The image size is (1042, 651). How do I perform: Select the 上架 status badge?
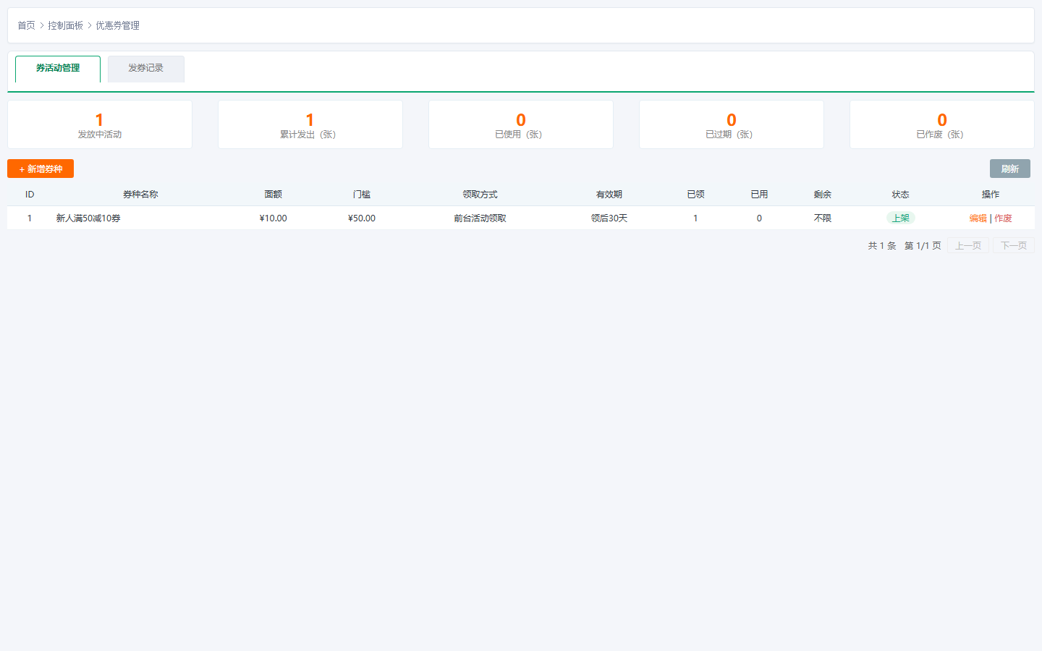901,218
